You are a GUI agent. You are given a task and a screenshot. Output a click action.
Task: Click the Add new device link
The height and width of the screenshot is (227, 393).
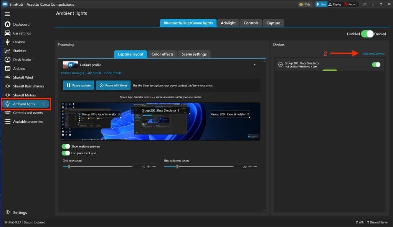373,54
